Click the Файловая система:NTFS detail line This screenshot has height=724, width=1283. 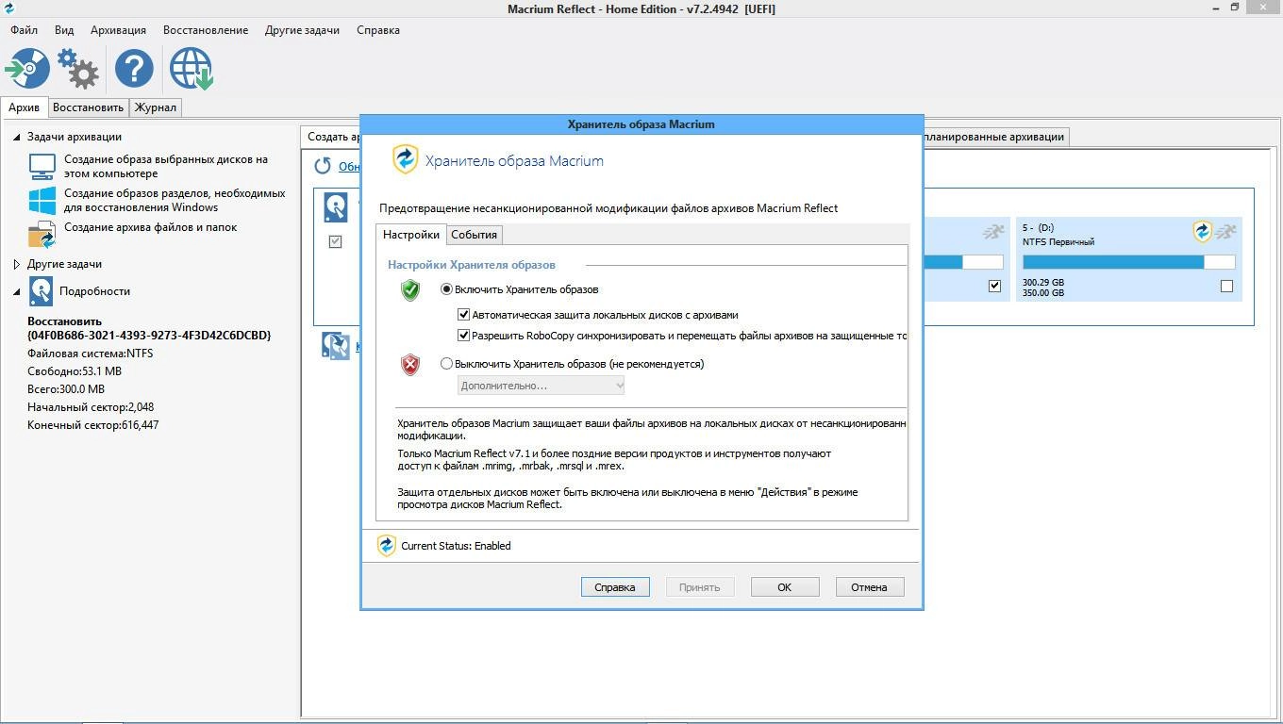(91, 354)
